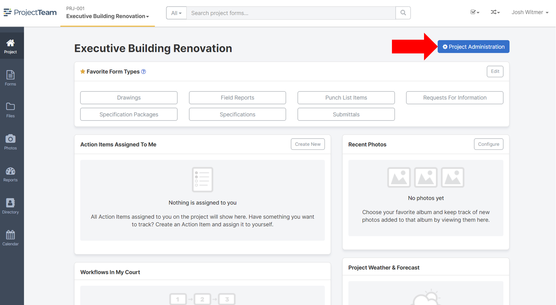Click the Workflows In My Court heading
Screen dimensions: 556x305
(x=110, y=272)
